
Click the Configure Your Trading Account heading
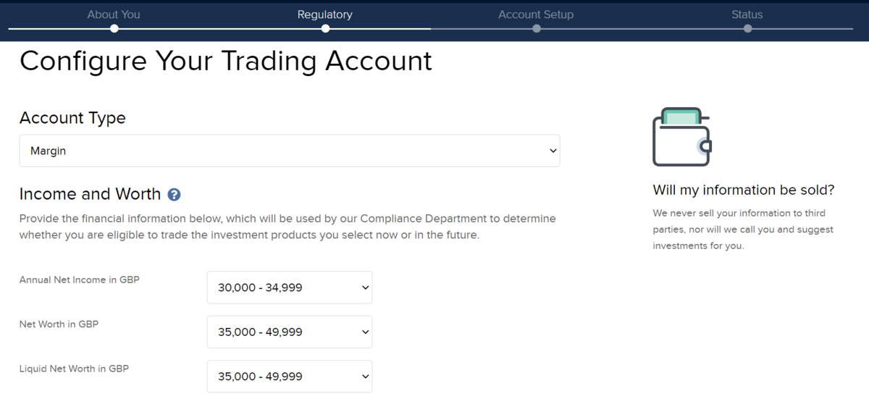[x=226, y=61]
